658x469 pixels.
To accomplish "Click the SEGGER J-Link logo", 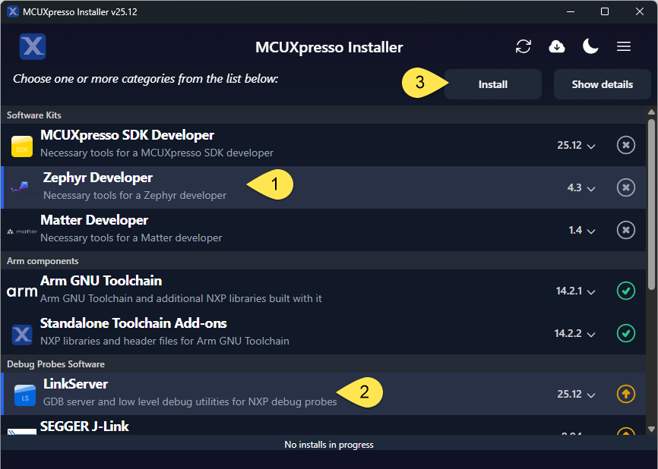I will (21, 431).
